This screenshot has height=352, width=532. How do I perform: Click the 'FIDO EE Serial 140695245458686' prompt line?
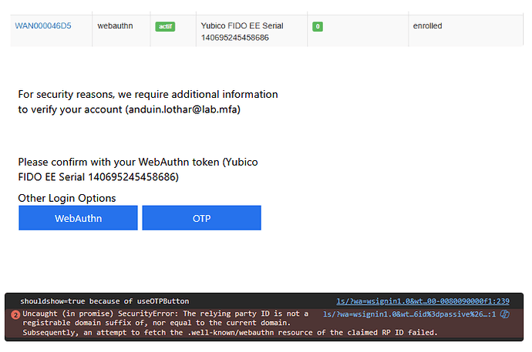coord(99,177)
